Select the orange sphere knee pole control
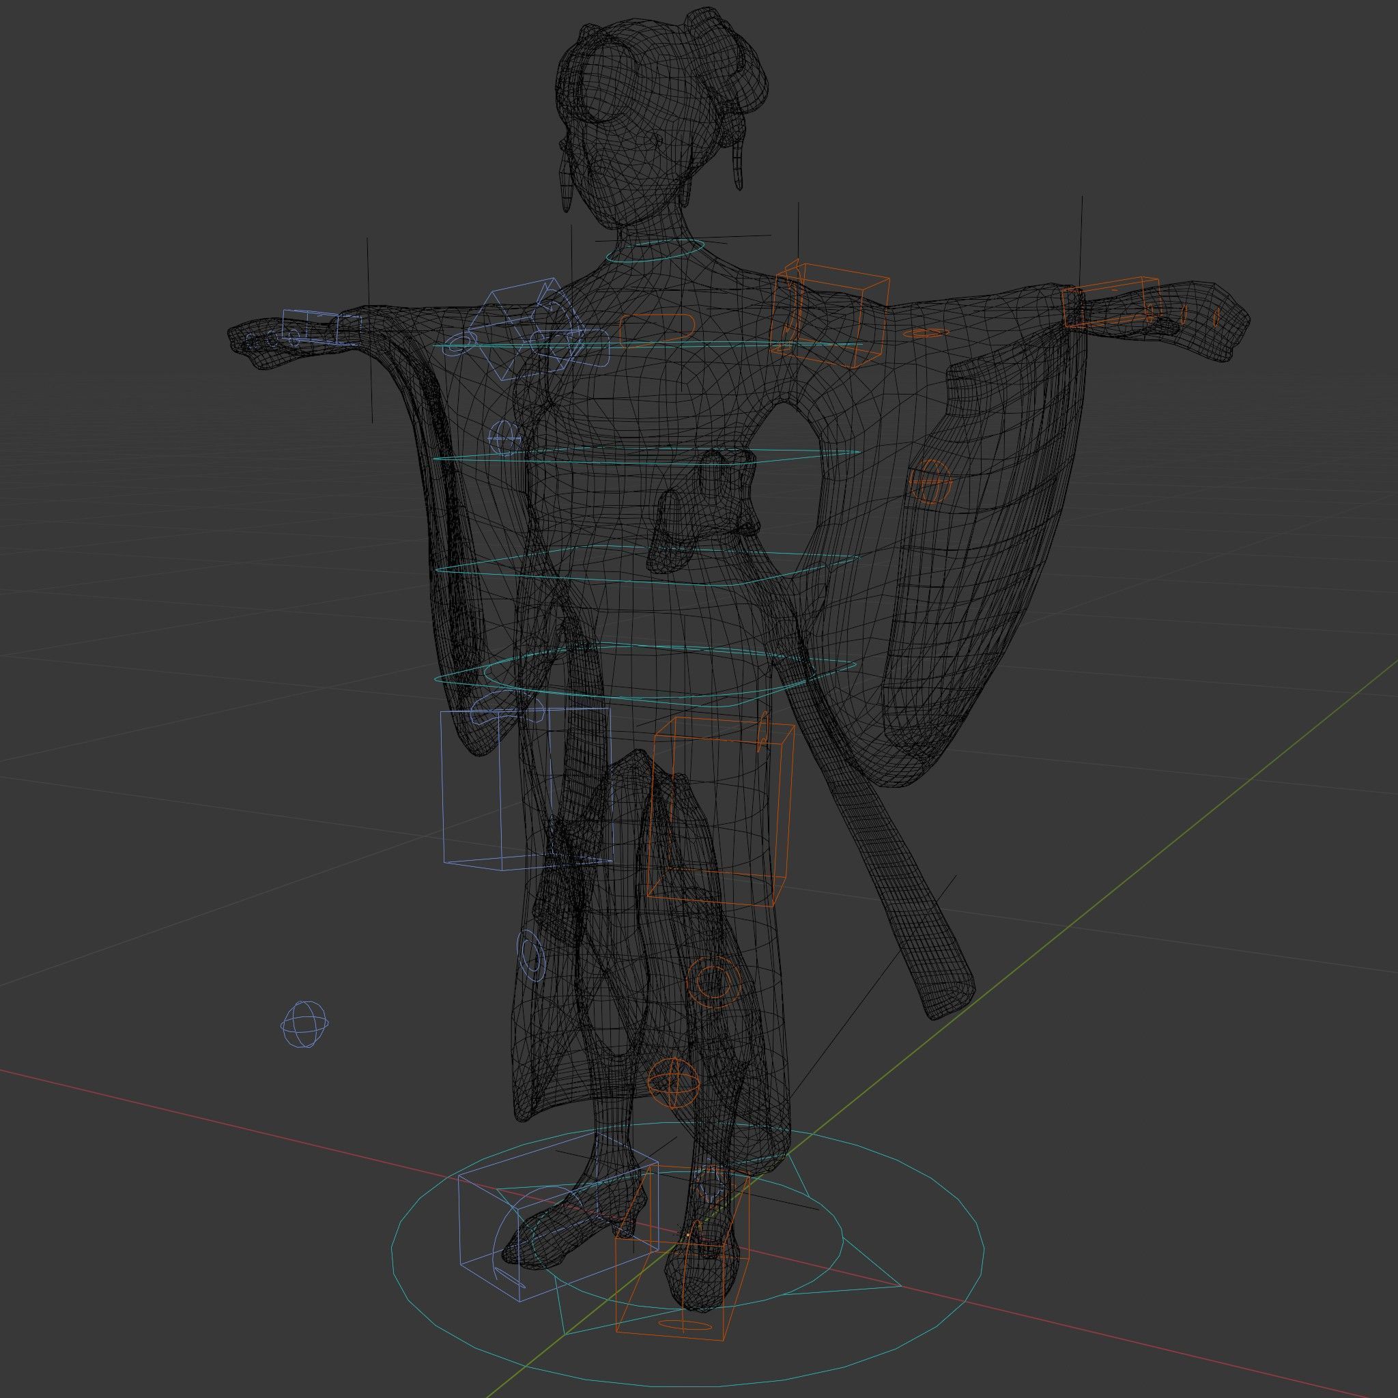 [x=674, y=1083]
